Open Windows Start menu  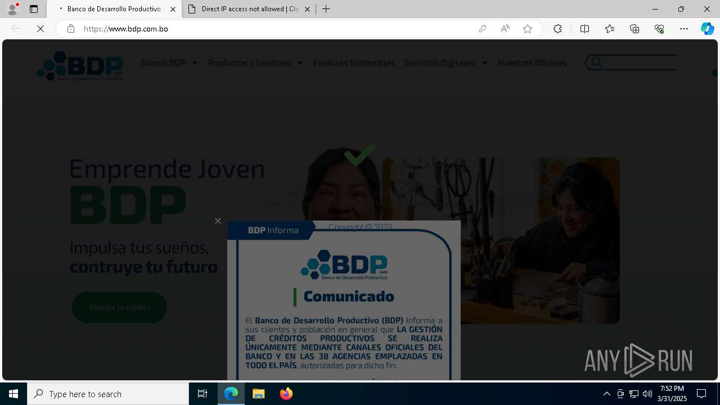point(13,394)
